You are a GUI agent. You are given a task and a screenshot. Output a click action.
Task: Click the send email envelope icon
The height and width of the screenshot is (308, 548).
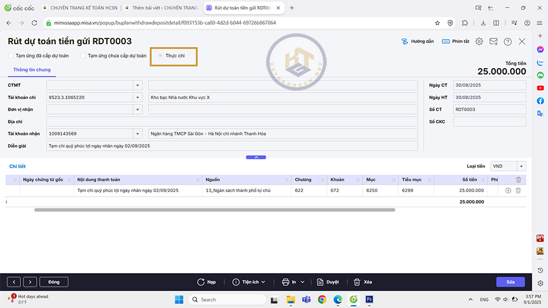493,42
